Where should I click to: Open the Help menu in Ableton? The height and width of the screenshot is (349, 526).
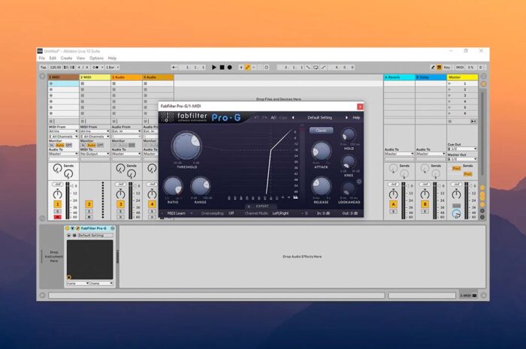112,58
